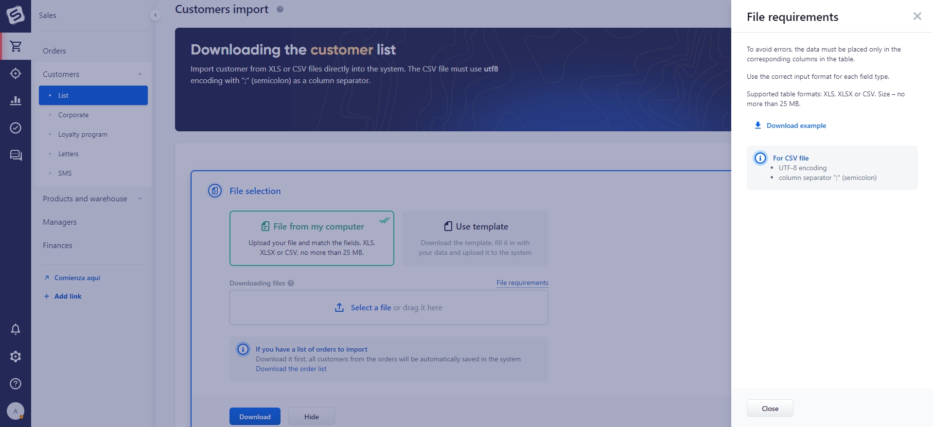The image size is (933, 427).
Task: Click the file drop zone area
Action: click(x=389, y=307)
